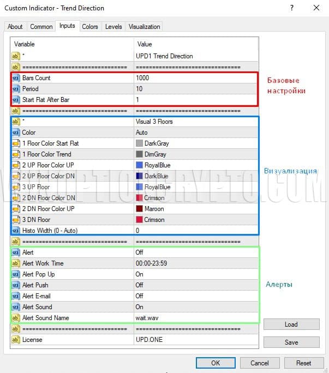The image size is (329, 373).
Task: Open the Color value dropdown showing Auto
Action: click(195, 133)
